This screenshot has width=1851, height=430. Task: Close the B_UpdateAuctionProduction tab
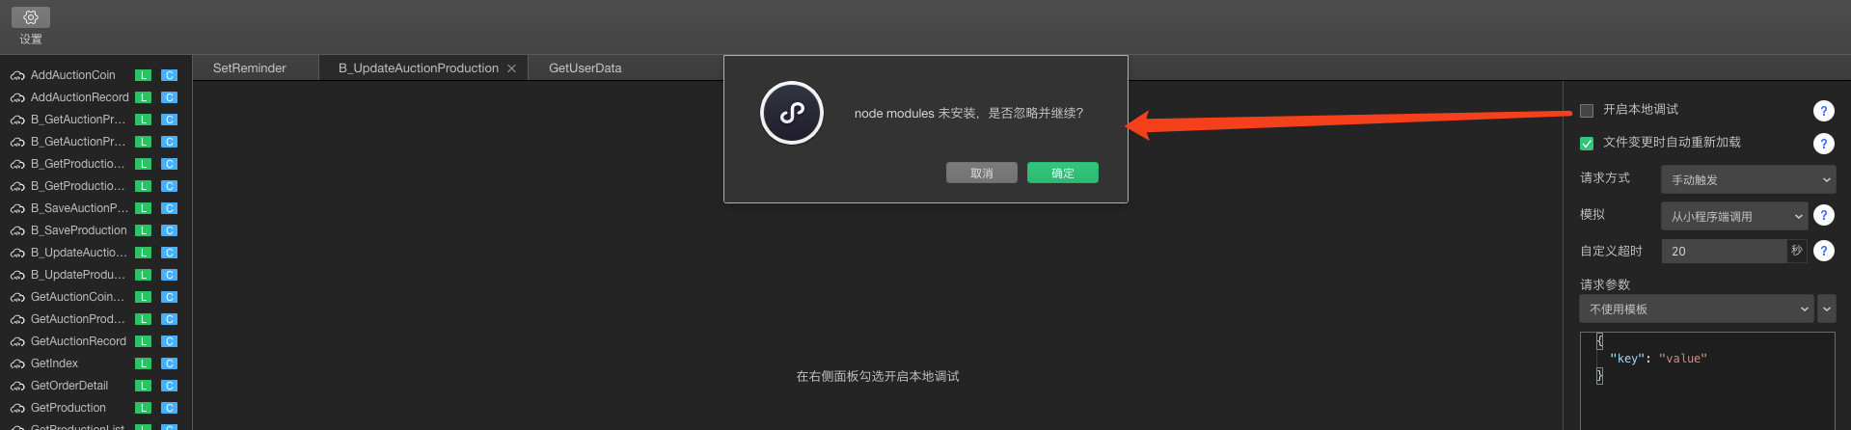[x=511, y=68]
